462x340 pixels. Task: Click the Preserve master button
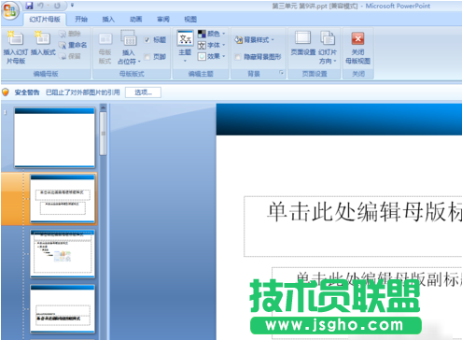tap(70, 56)
